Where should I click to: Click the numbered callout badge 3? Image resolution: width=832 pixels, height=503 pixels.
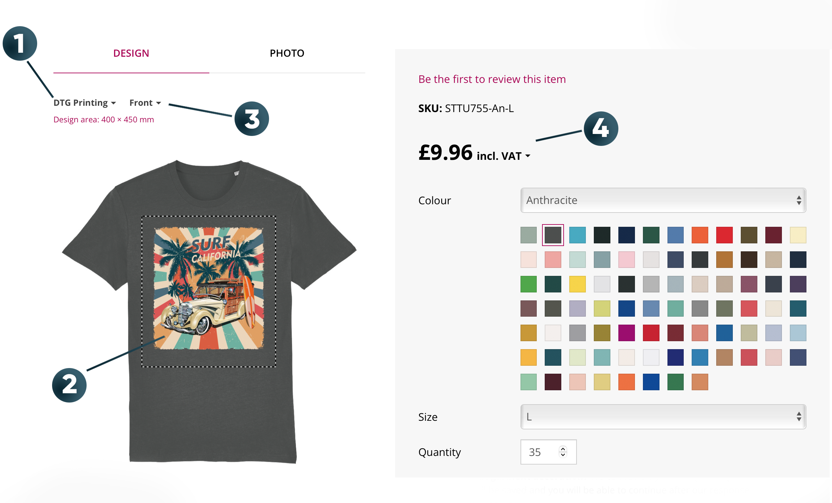point(251,119)
